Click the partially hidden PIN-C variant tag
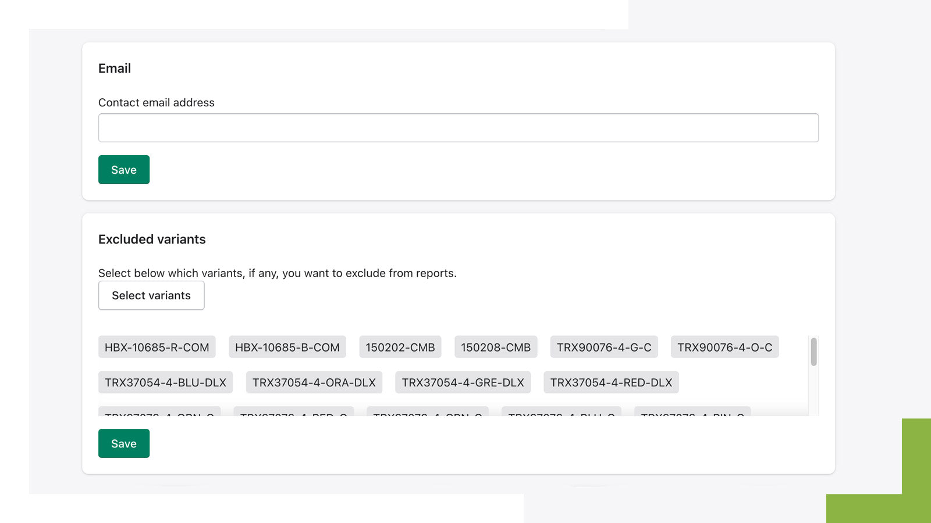 (692, 412)
